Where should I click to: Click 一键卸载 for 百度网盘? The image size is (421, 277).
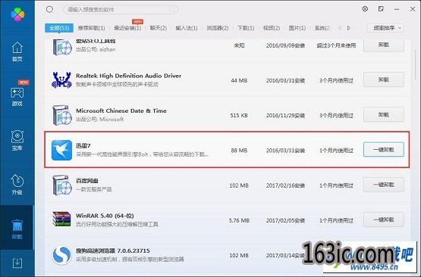pyautogui.click(x=384, y=185)
